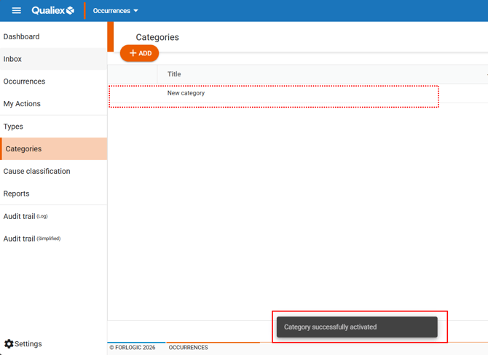Switch to the OCCURRENCES footer tab
The image size is (488, 355).
tap(188, 348)
